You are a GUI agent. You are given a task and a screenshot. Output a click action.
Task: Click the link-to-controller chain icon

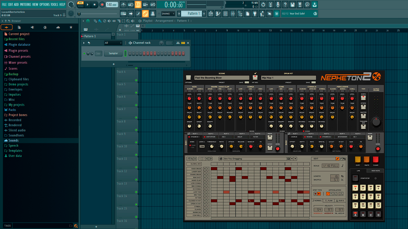point(145,13)
